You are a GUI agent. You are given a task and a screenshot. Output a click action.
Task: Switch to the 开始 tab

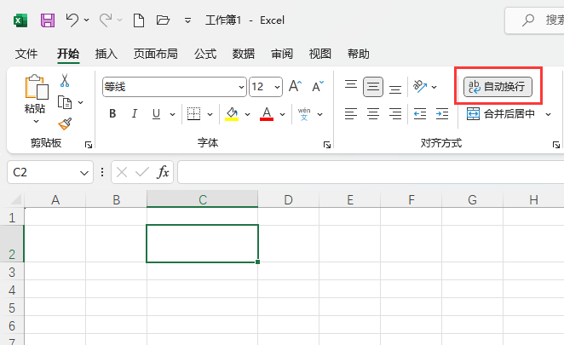click(x=68, y=54)
